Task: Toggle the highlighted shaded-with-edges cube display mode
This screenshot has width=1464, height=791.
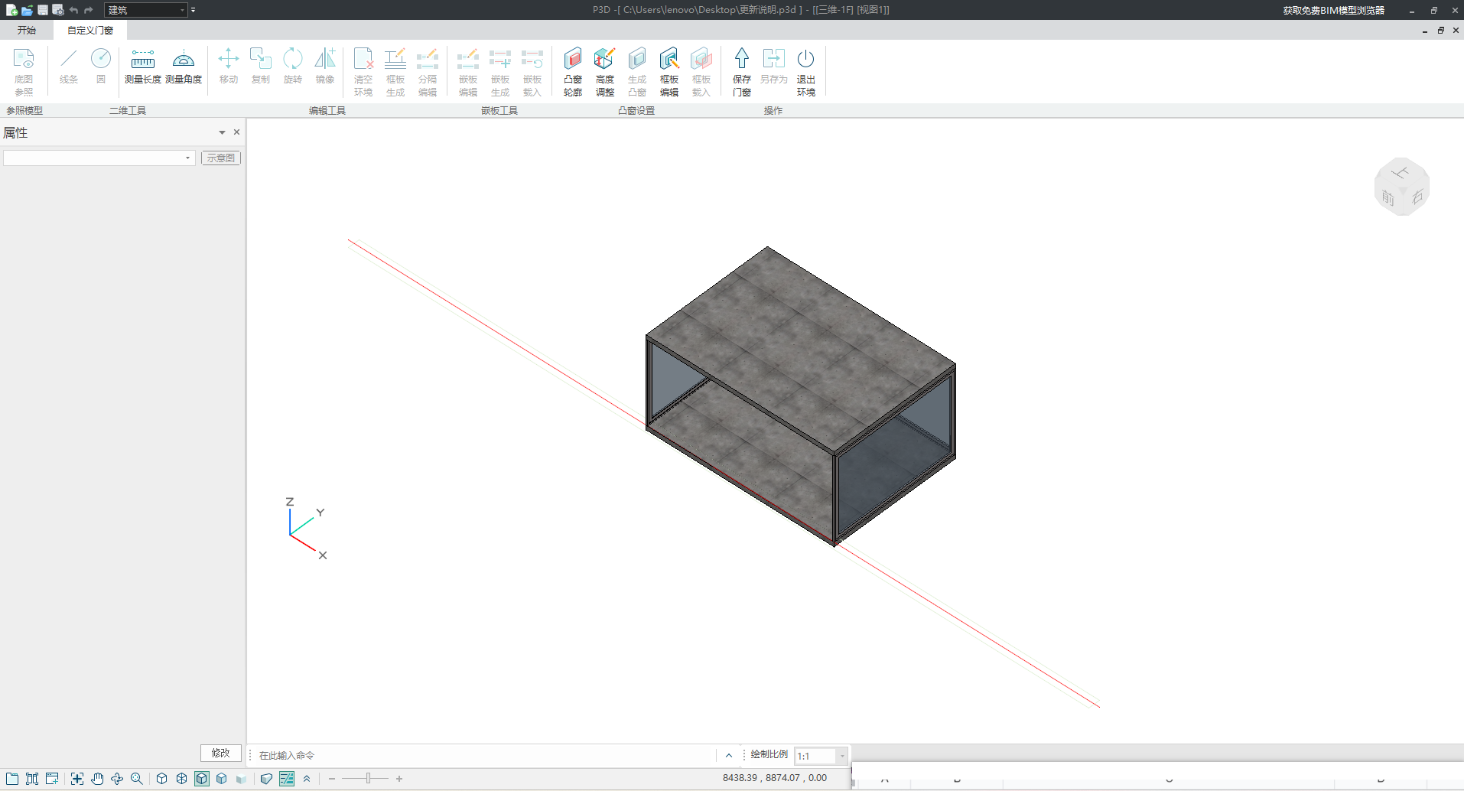Action: 201,779
